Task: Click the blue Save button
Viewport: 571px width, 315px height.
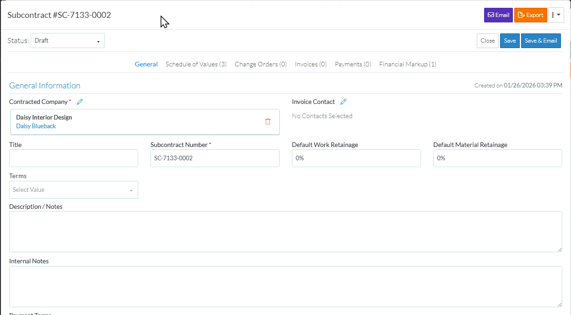Action: click(510, 41)
